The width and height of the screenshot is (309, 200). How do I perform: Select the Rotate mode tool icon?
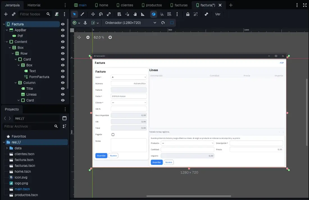[x=101, y=14]
